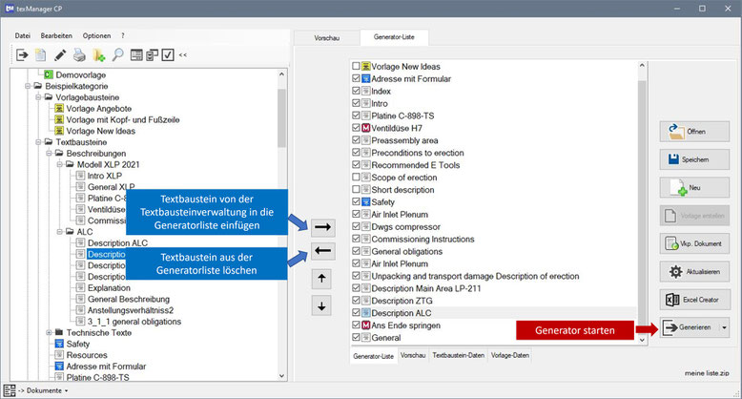Click the up arrow move button

(x=321, y=279)
